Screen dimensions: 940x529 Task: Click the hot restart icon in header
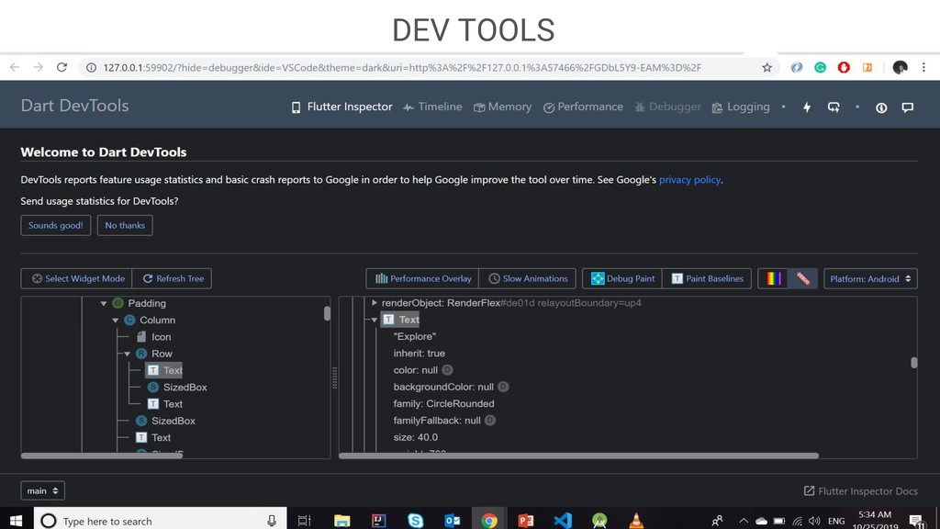click(x=834, y=107)
